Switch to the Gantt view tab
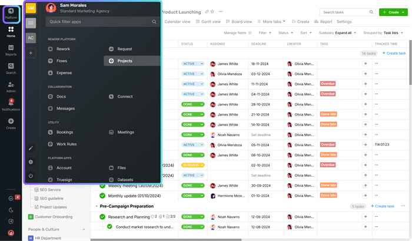 208,22
